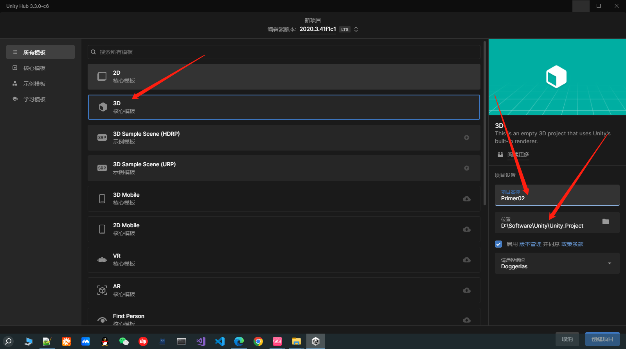Click the 3D template preview image

[x=557, y=77]
